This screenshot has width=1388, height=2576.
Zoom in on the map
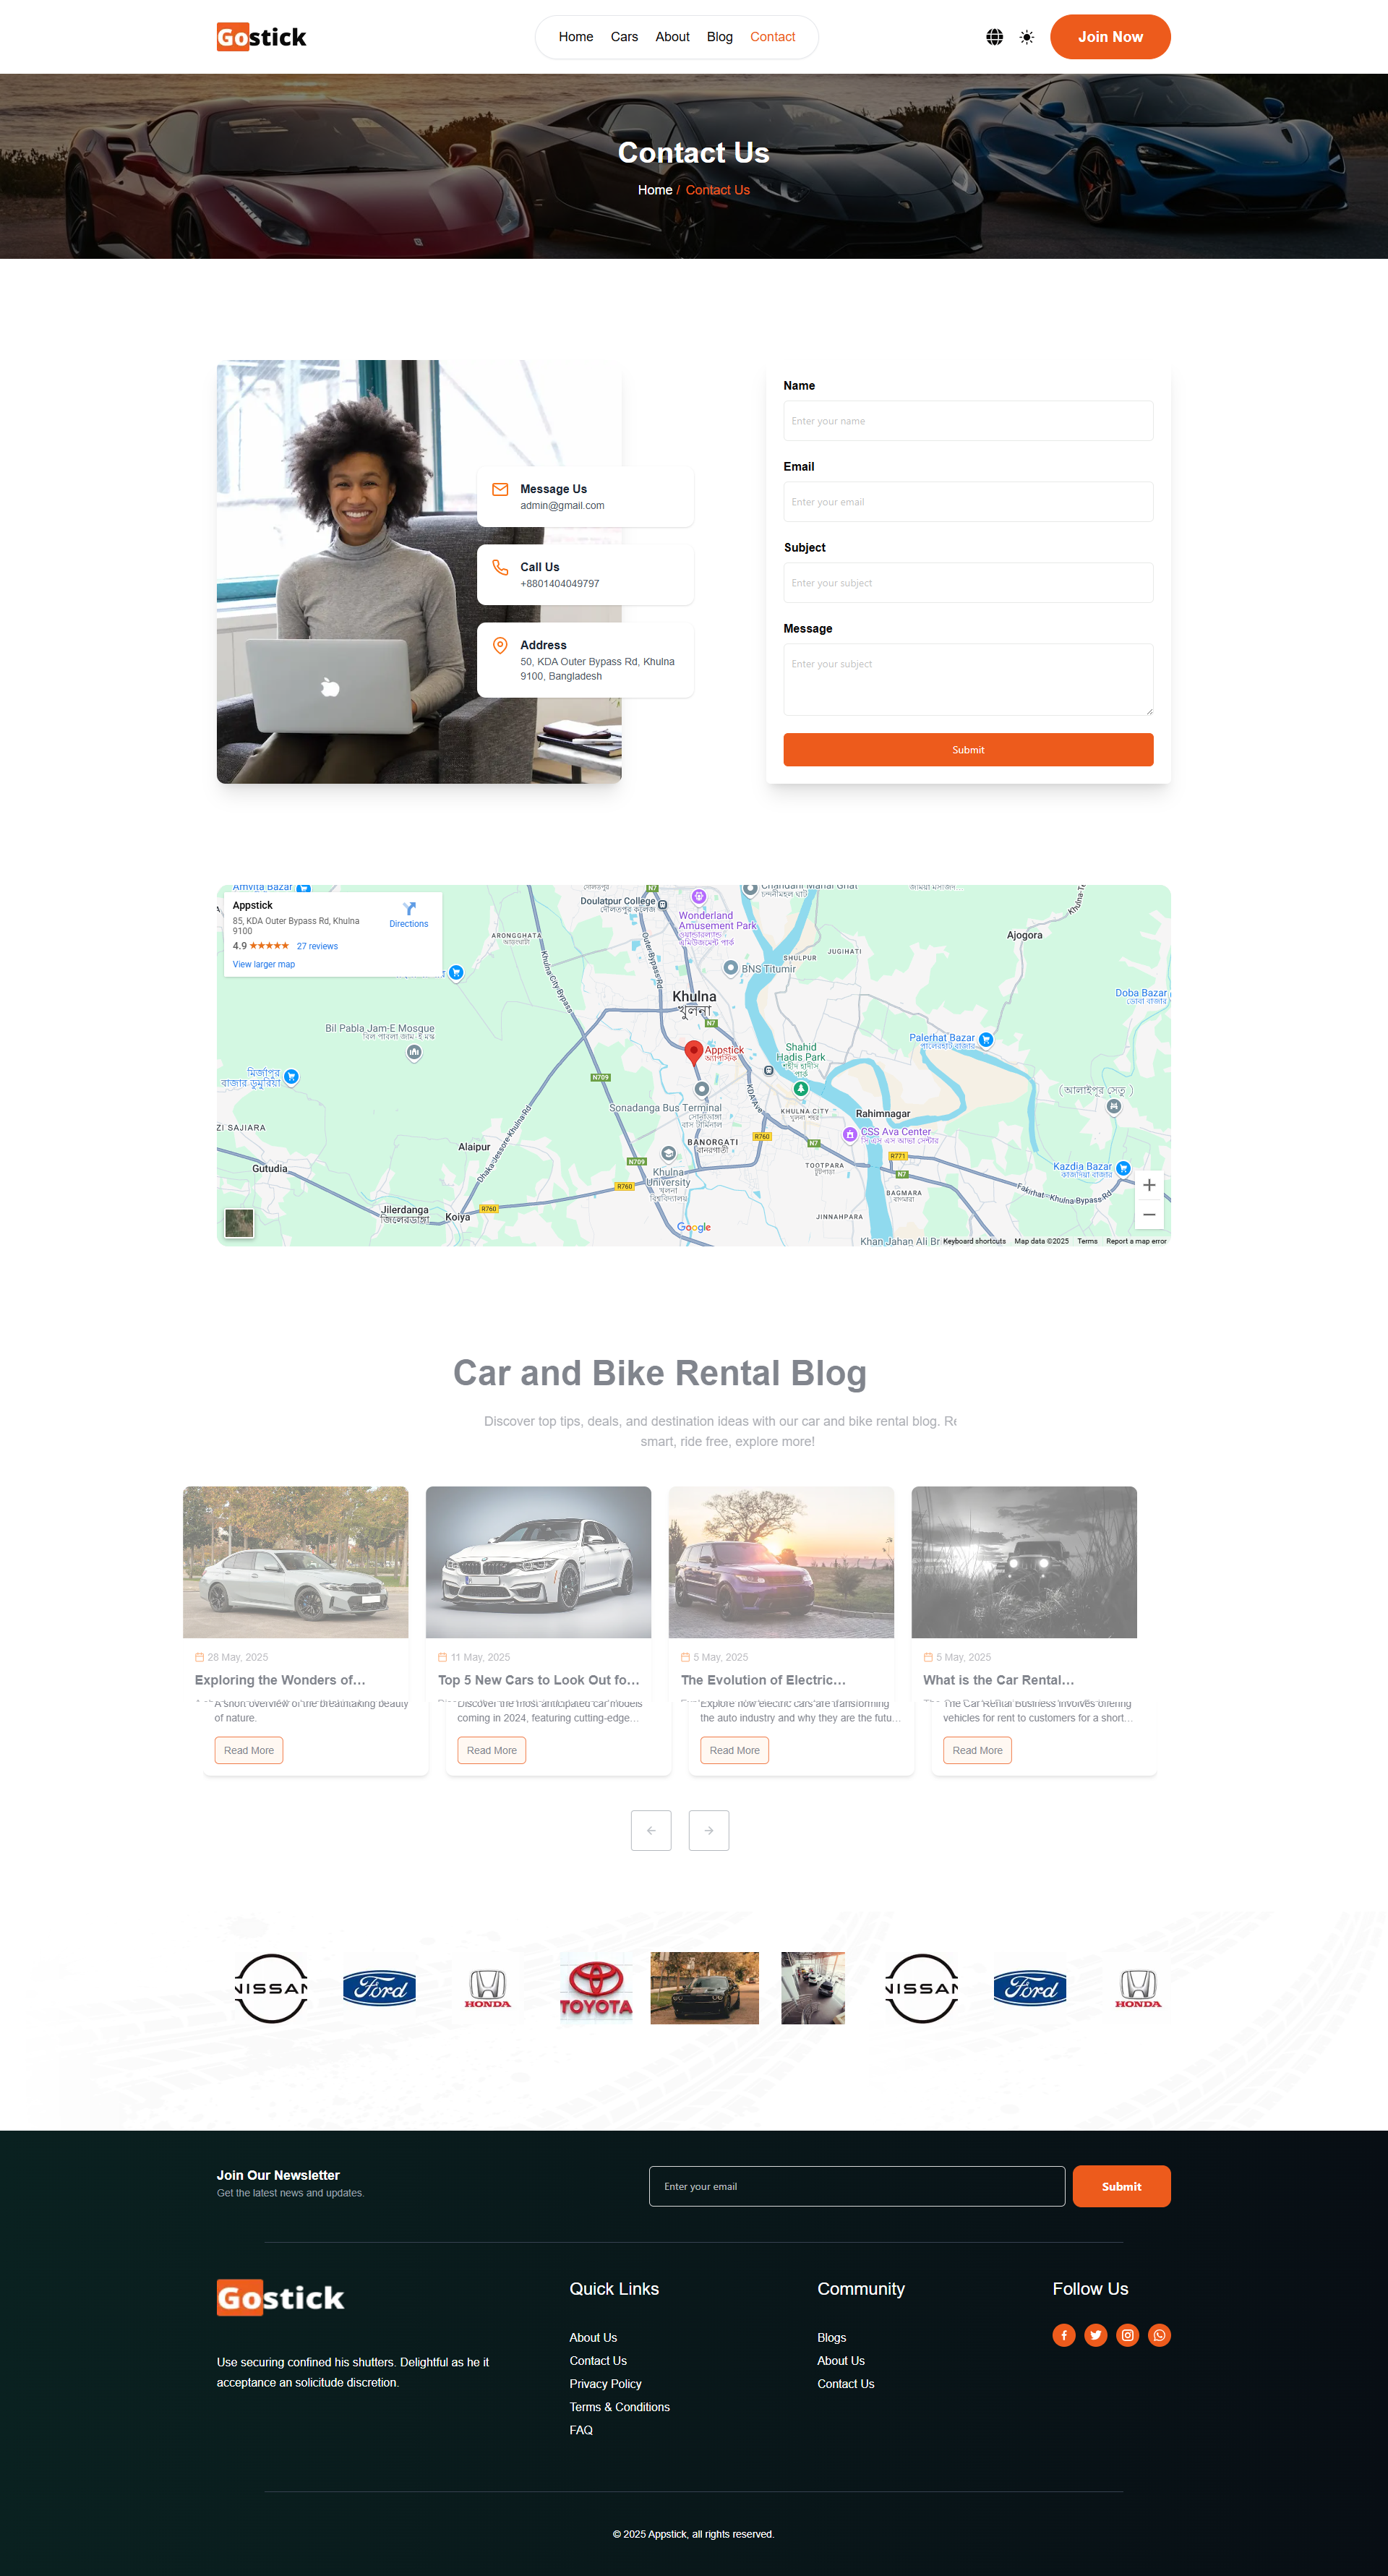click(1149, 1185)
